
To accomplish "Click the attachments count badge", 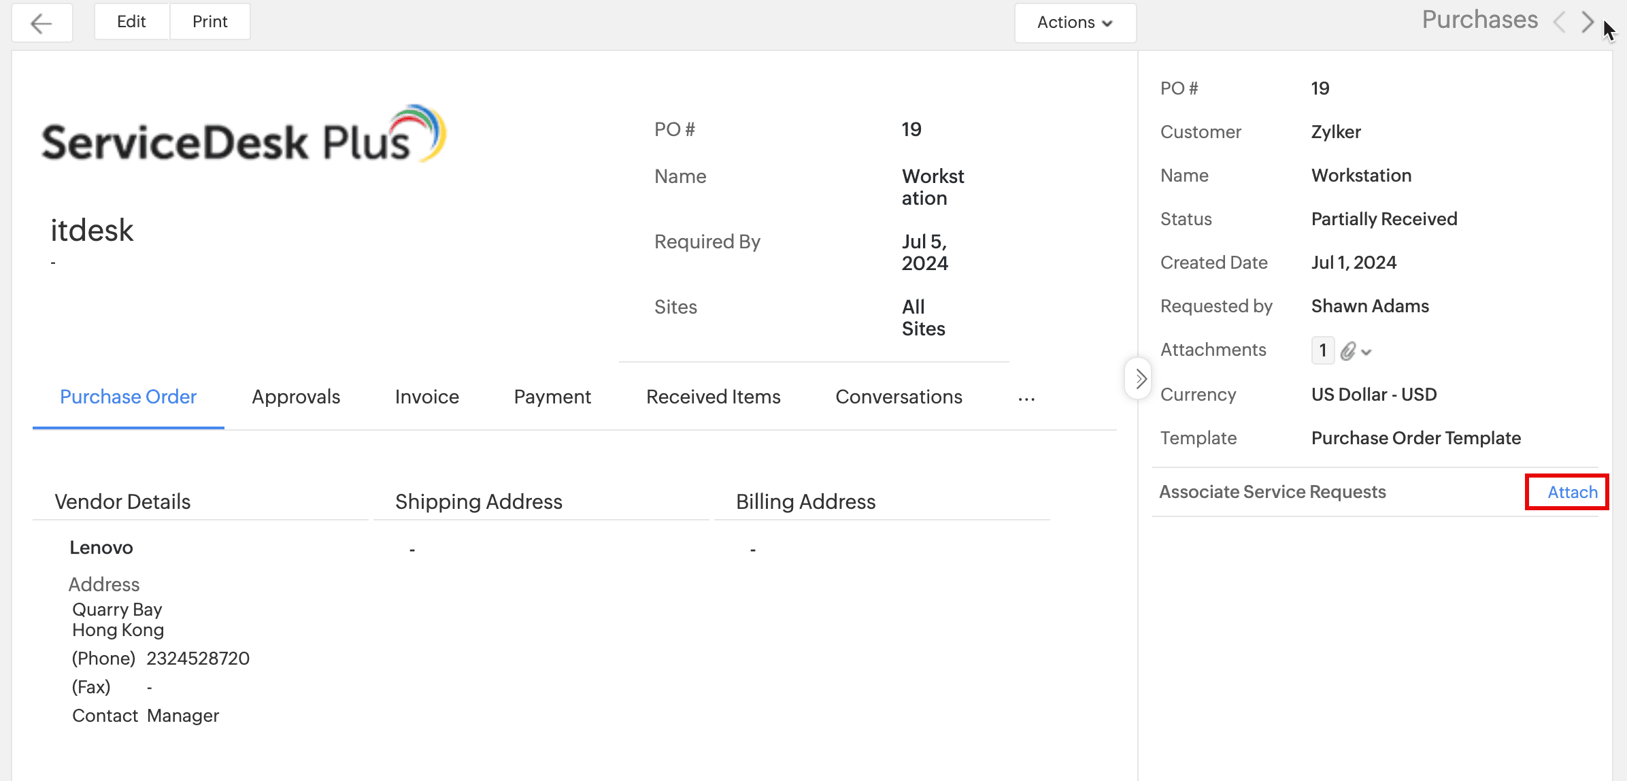I will tap(1322, 350).
